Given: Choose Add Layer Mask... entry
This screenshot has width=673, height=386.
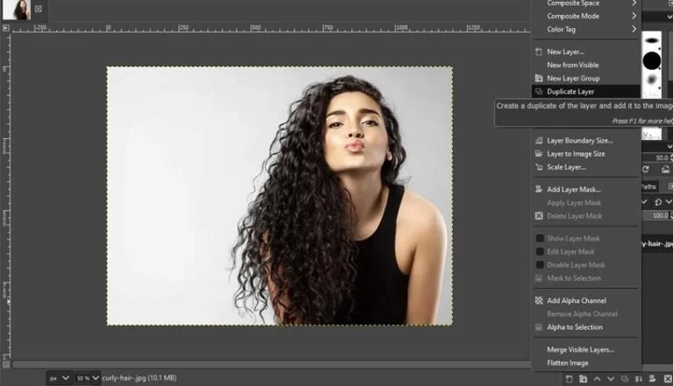Looking at the screenshot, I should coord(574,190).
